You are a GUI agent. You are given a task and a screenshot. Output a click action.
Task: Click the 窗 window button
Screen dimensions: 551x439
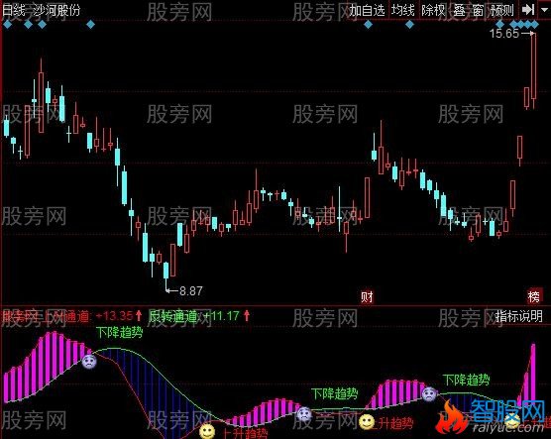(x=478, y=10)
